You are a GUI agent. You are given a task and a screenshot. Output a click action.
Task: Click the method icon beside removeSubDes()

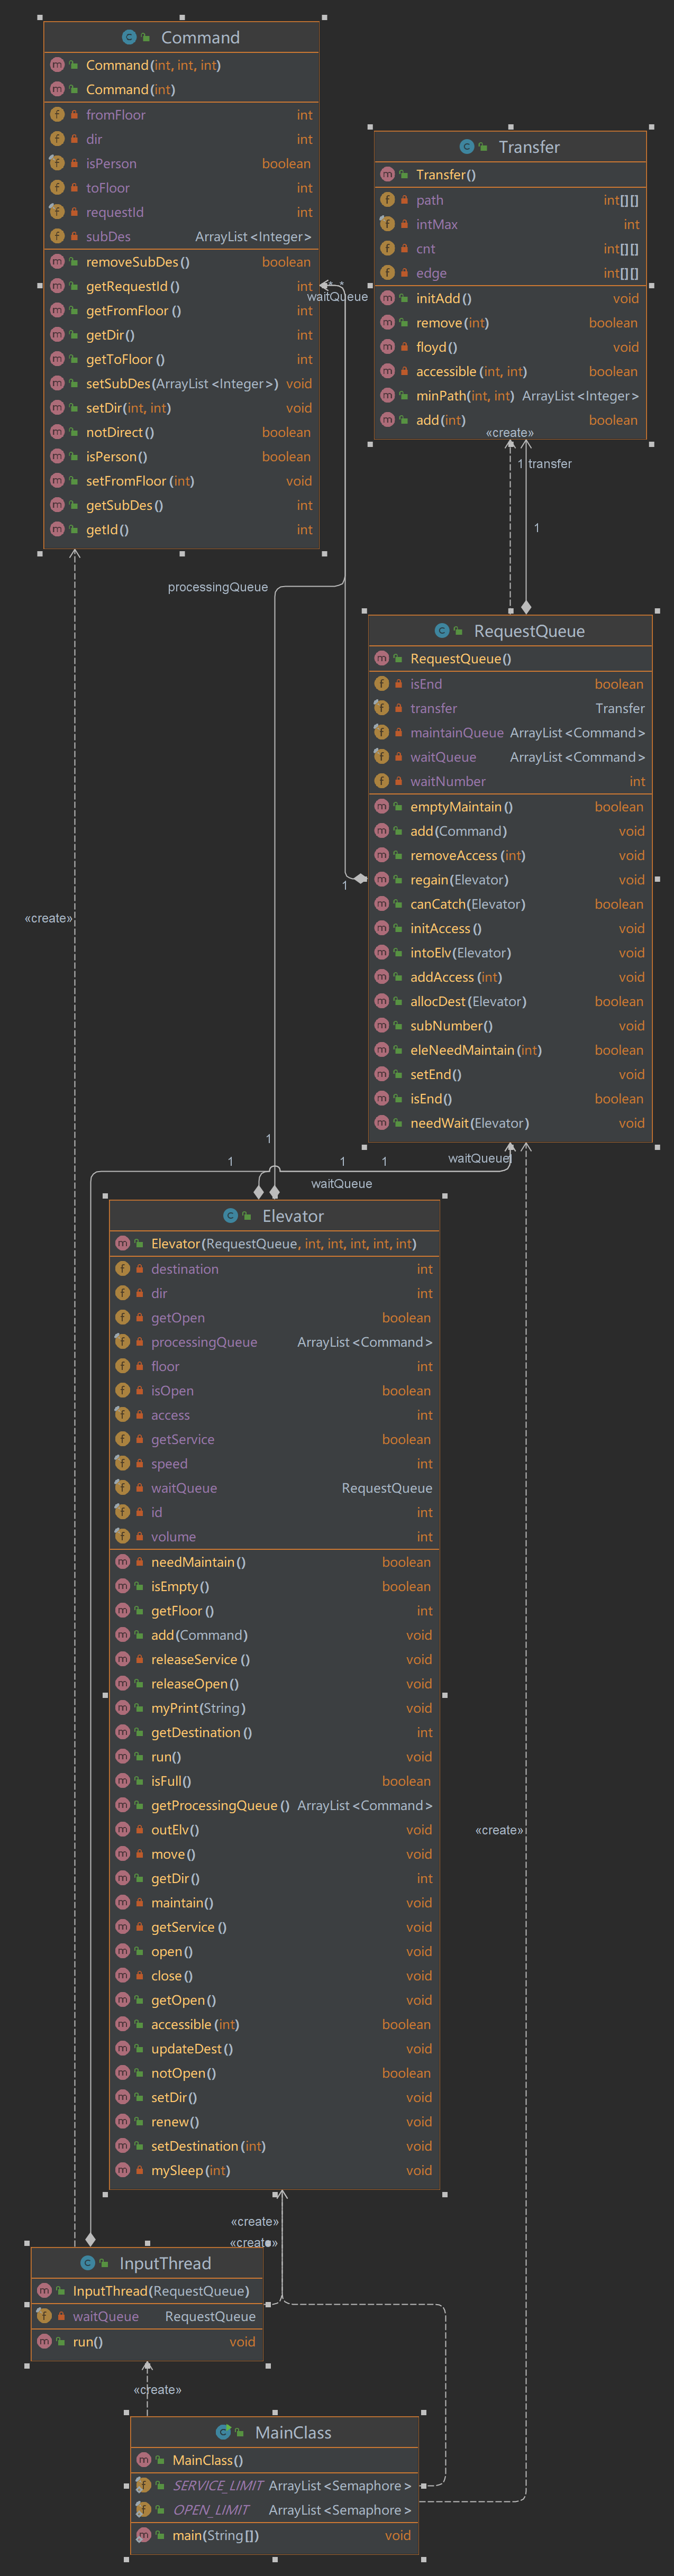[x=57, y=262]
